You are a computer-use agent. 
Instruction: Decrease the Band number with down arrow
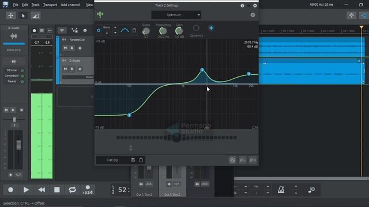pyautogui.click(x=115, y=33)
